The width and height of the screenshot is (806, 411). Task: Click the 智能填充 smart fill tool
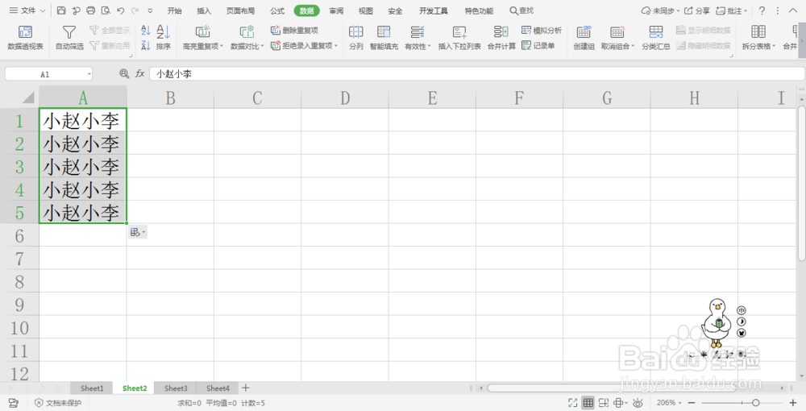[x=384, y=38]
